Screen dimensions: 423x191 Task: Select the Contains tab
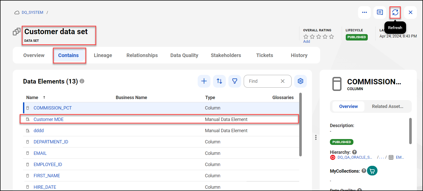point(69,55)
